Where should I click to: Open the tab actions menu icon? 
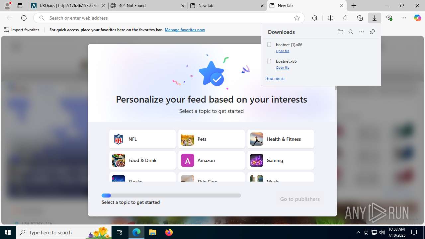pyautogui.click(x=20, y=6)
